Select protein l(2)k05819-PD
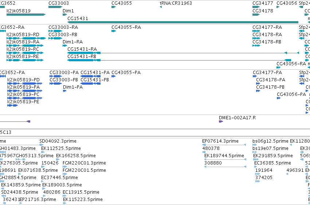Screen dimensions: 310x205 pos(24,80)
